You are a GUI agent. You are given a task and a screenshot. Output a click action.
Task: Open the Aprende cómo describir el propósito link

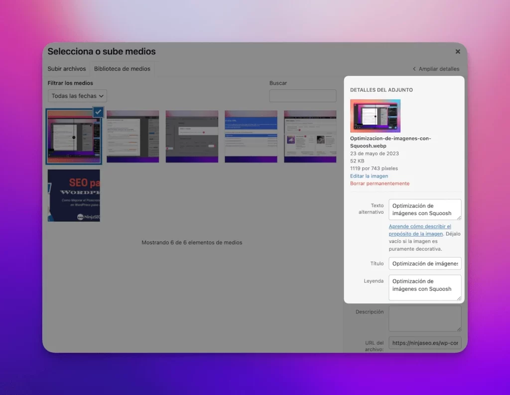tap(420, 230)
